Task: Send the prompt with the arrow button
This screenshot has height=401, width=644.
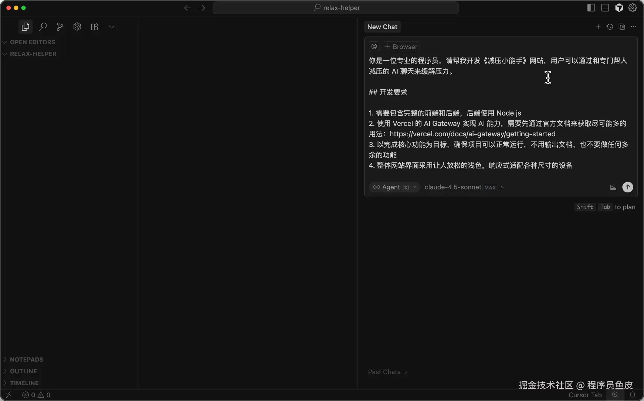Action: [x=628, y=187]
